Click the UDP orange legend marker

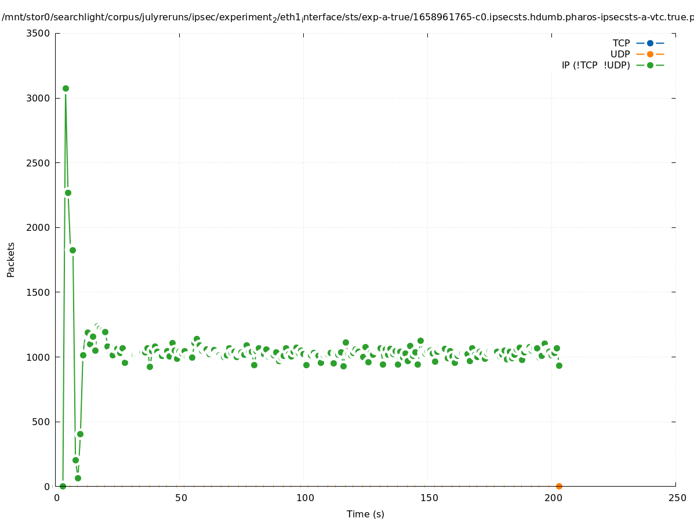pos(650,54)
